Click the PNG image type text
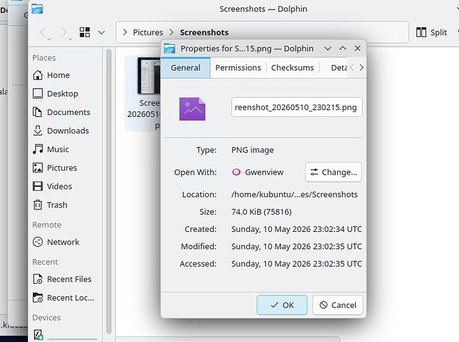 [252, 150]
